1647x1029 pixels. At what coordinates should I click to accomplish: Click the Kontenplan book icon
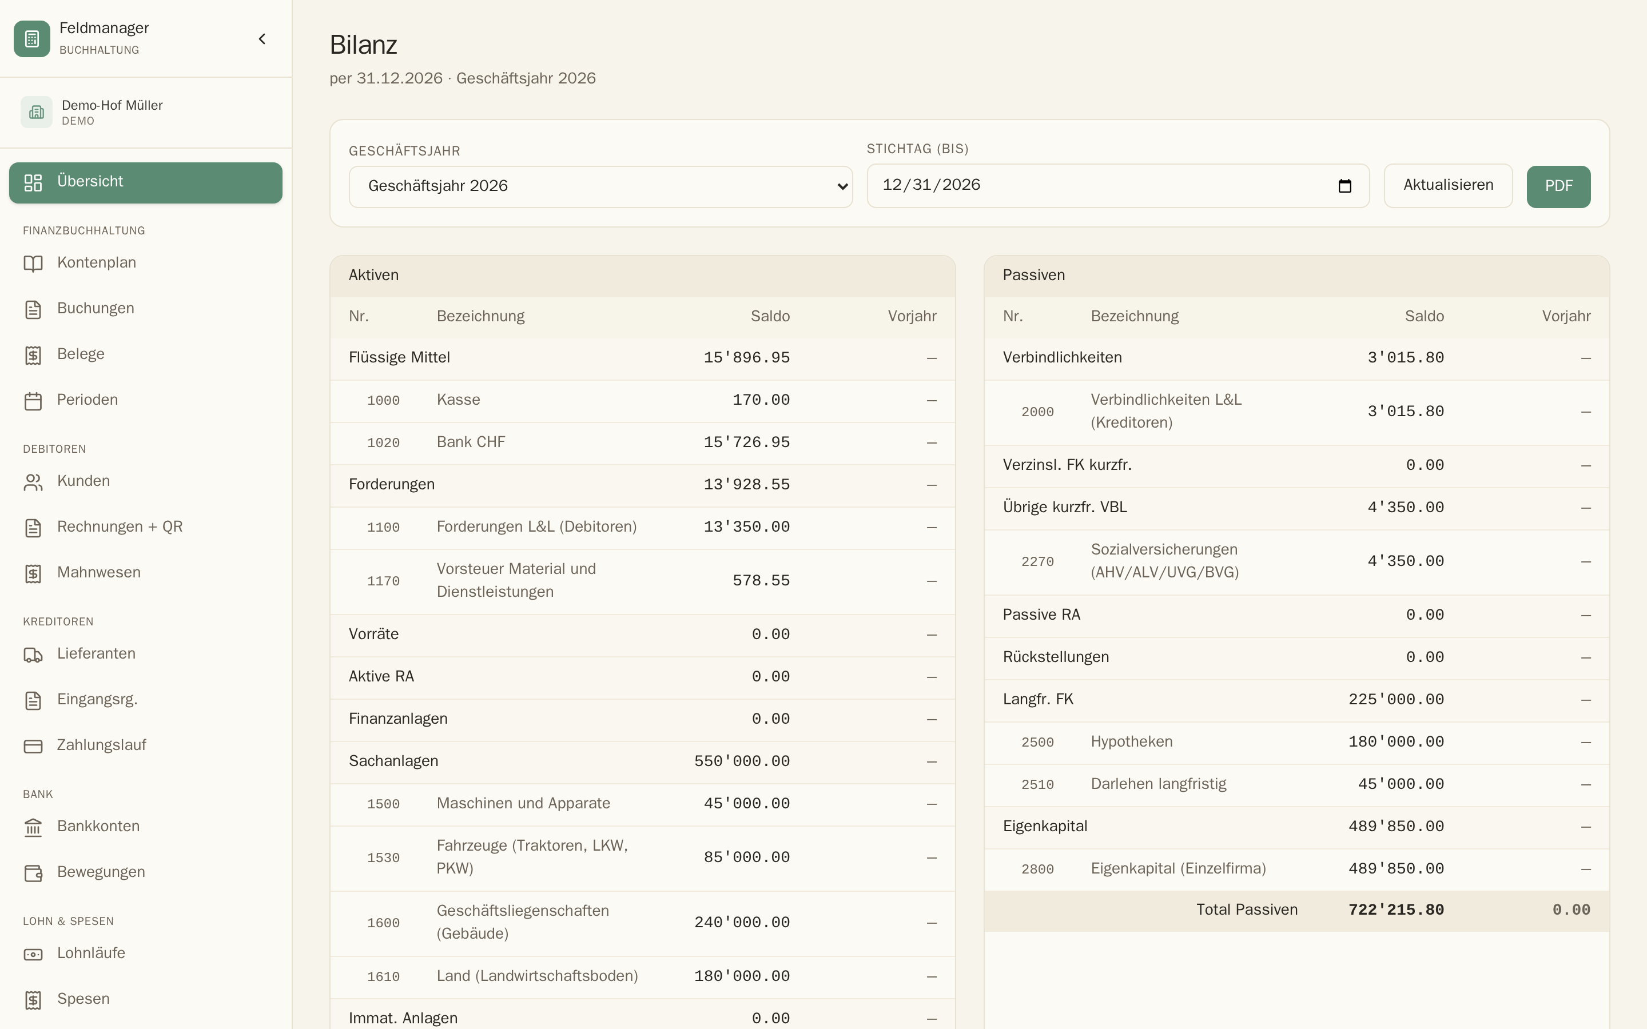[33, 264]
